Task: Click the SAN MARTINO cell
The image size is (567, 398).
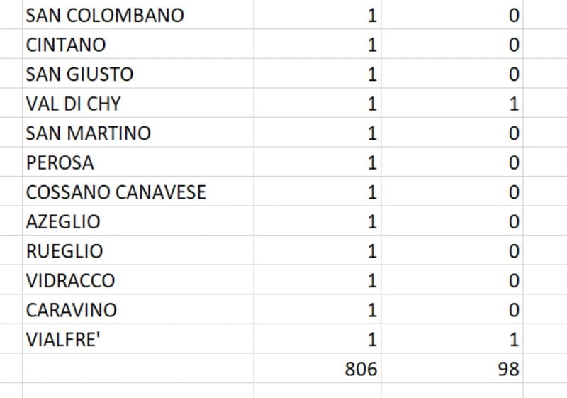Action: point(88,133)
